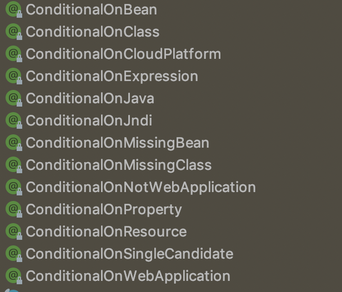
Task: Click the annotation icon beside ConditionalOnBean
Action: 12,9
